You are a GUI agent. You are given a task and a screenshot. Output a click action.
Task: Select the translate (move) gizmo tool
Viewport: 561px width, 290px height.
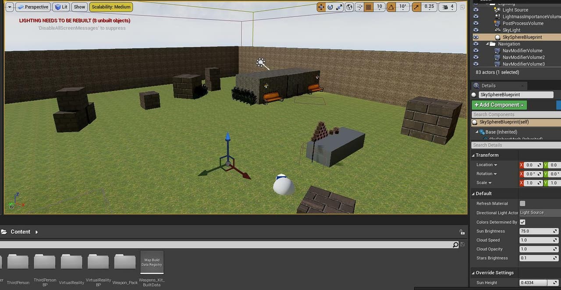321,7
